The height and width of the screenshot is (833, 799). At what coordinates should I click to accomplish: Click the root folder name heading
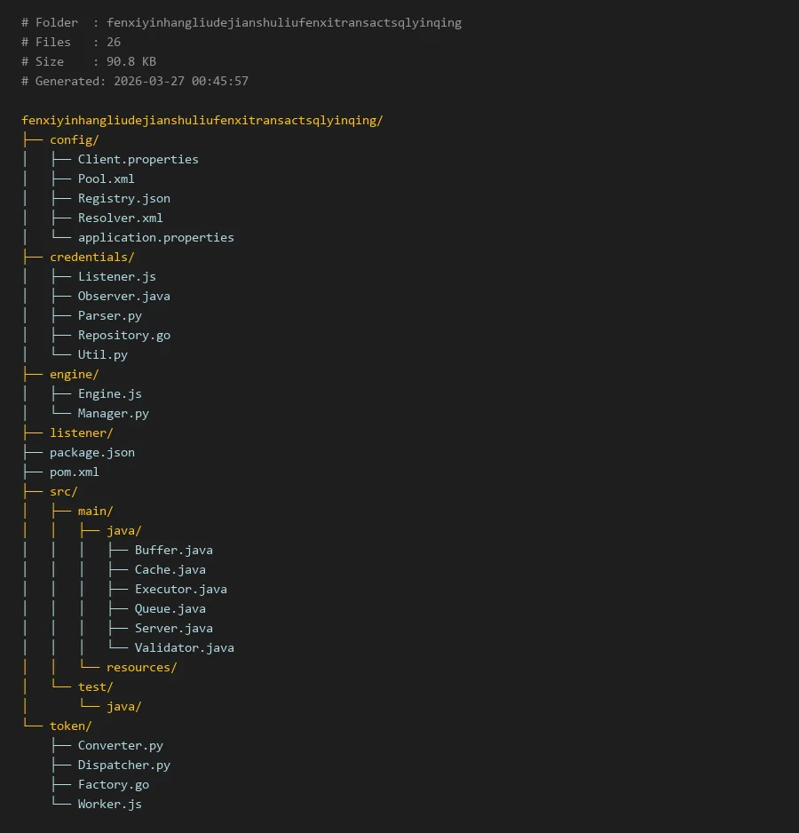tap(202, 120)
